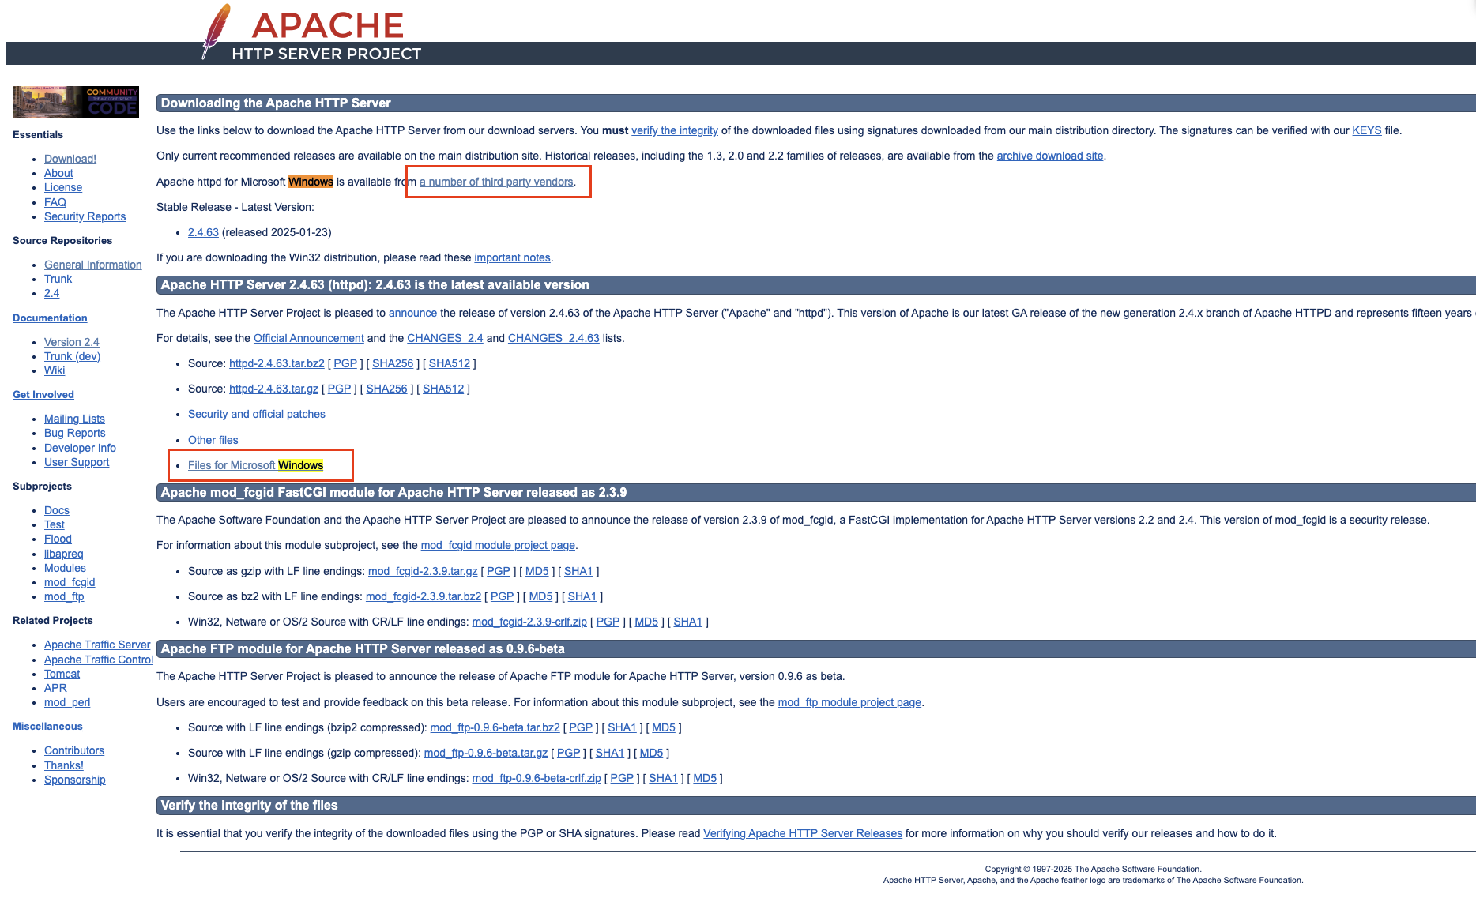Open SHA256 for httpd-2.4.63.tar.bz2
Image resolution: width=1476 pixels, height=917 pixels.
(x=393, y=363)
